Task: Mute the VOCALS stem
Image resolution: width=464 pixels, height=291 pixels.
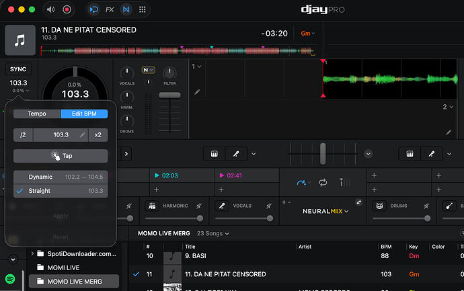Action: coord(269,206)
